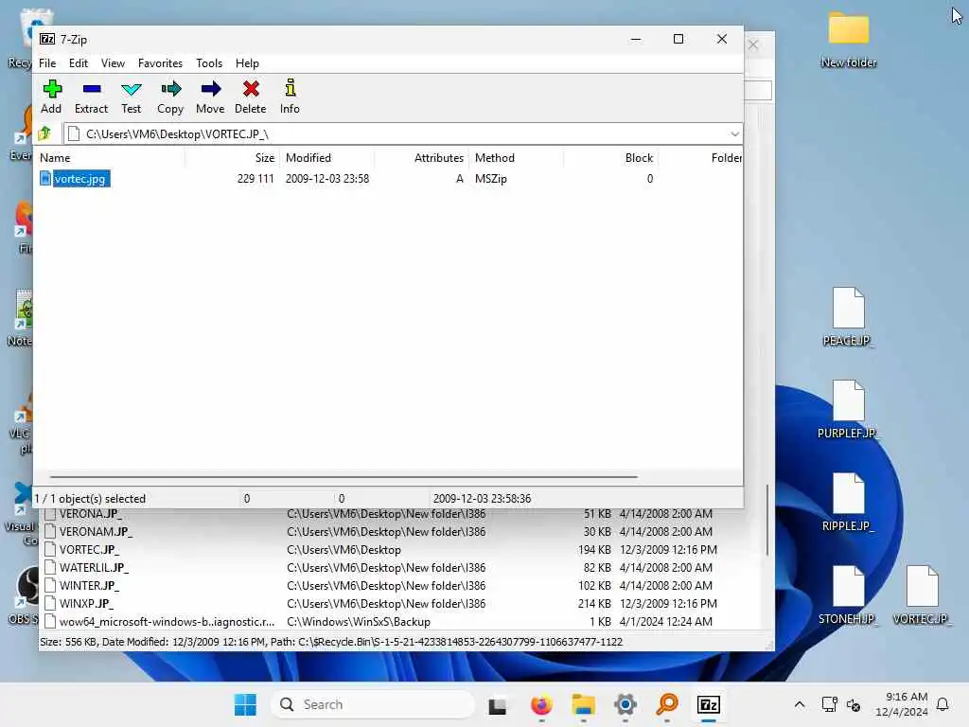Open the notification bell icon

point(943,704)
